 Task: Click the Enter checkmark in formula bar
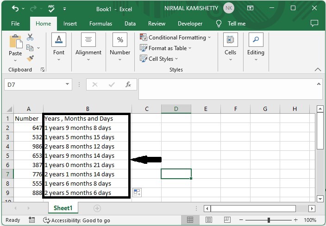(112, 84)
